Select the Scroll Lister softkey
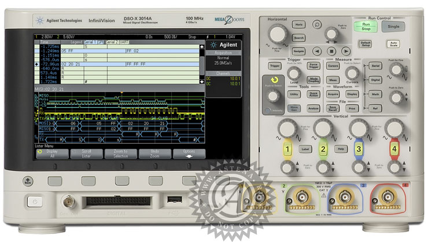Screen dimensions: 428x242 coord(86,153)
